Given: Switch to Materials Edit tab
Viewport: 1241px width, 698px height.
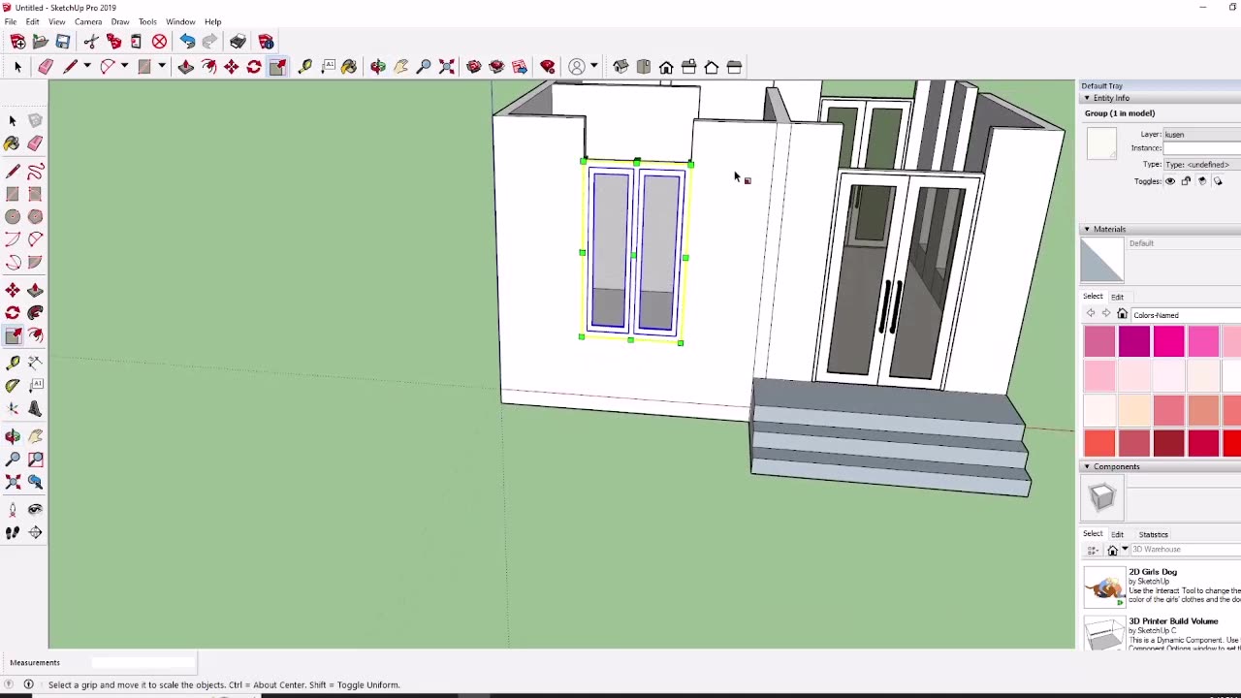Looking at the screenshot, I should (1118, 297).
